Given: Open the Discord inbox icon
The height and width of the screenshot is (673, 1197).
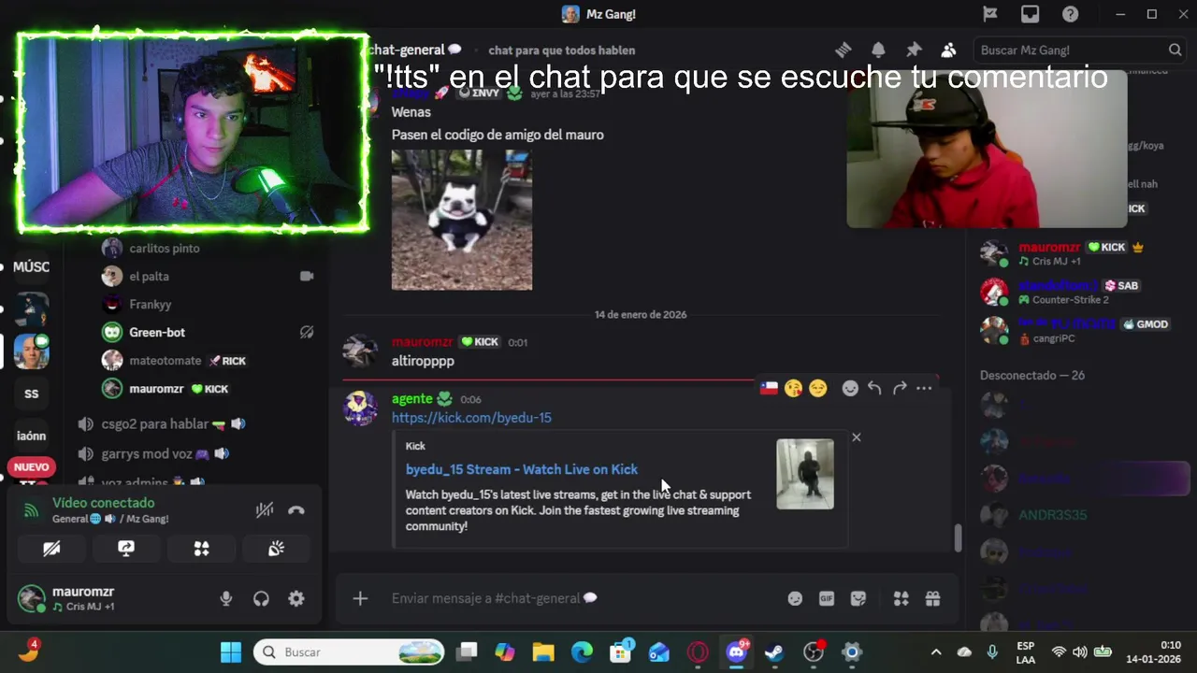Looking at the screenshot, I should tap(1030, 14).
